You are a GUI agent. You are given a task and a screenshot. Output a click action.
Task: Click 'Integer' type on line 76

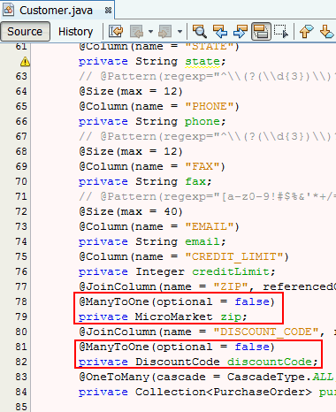(160, 271)
